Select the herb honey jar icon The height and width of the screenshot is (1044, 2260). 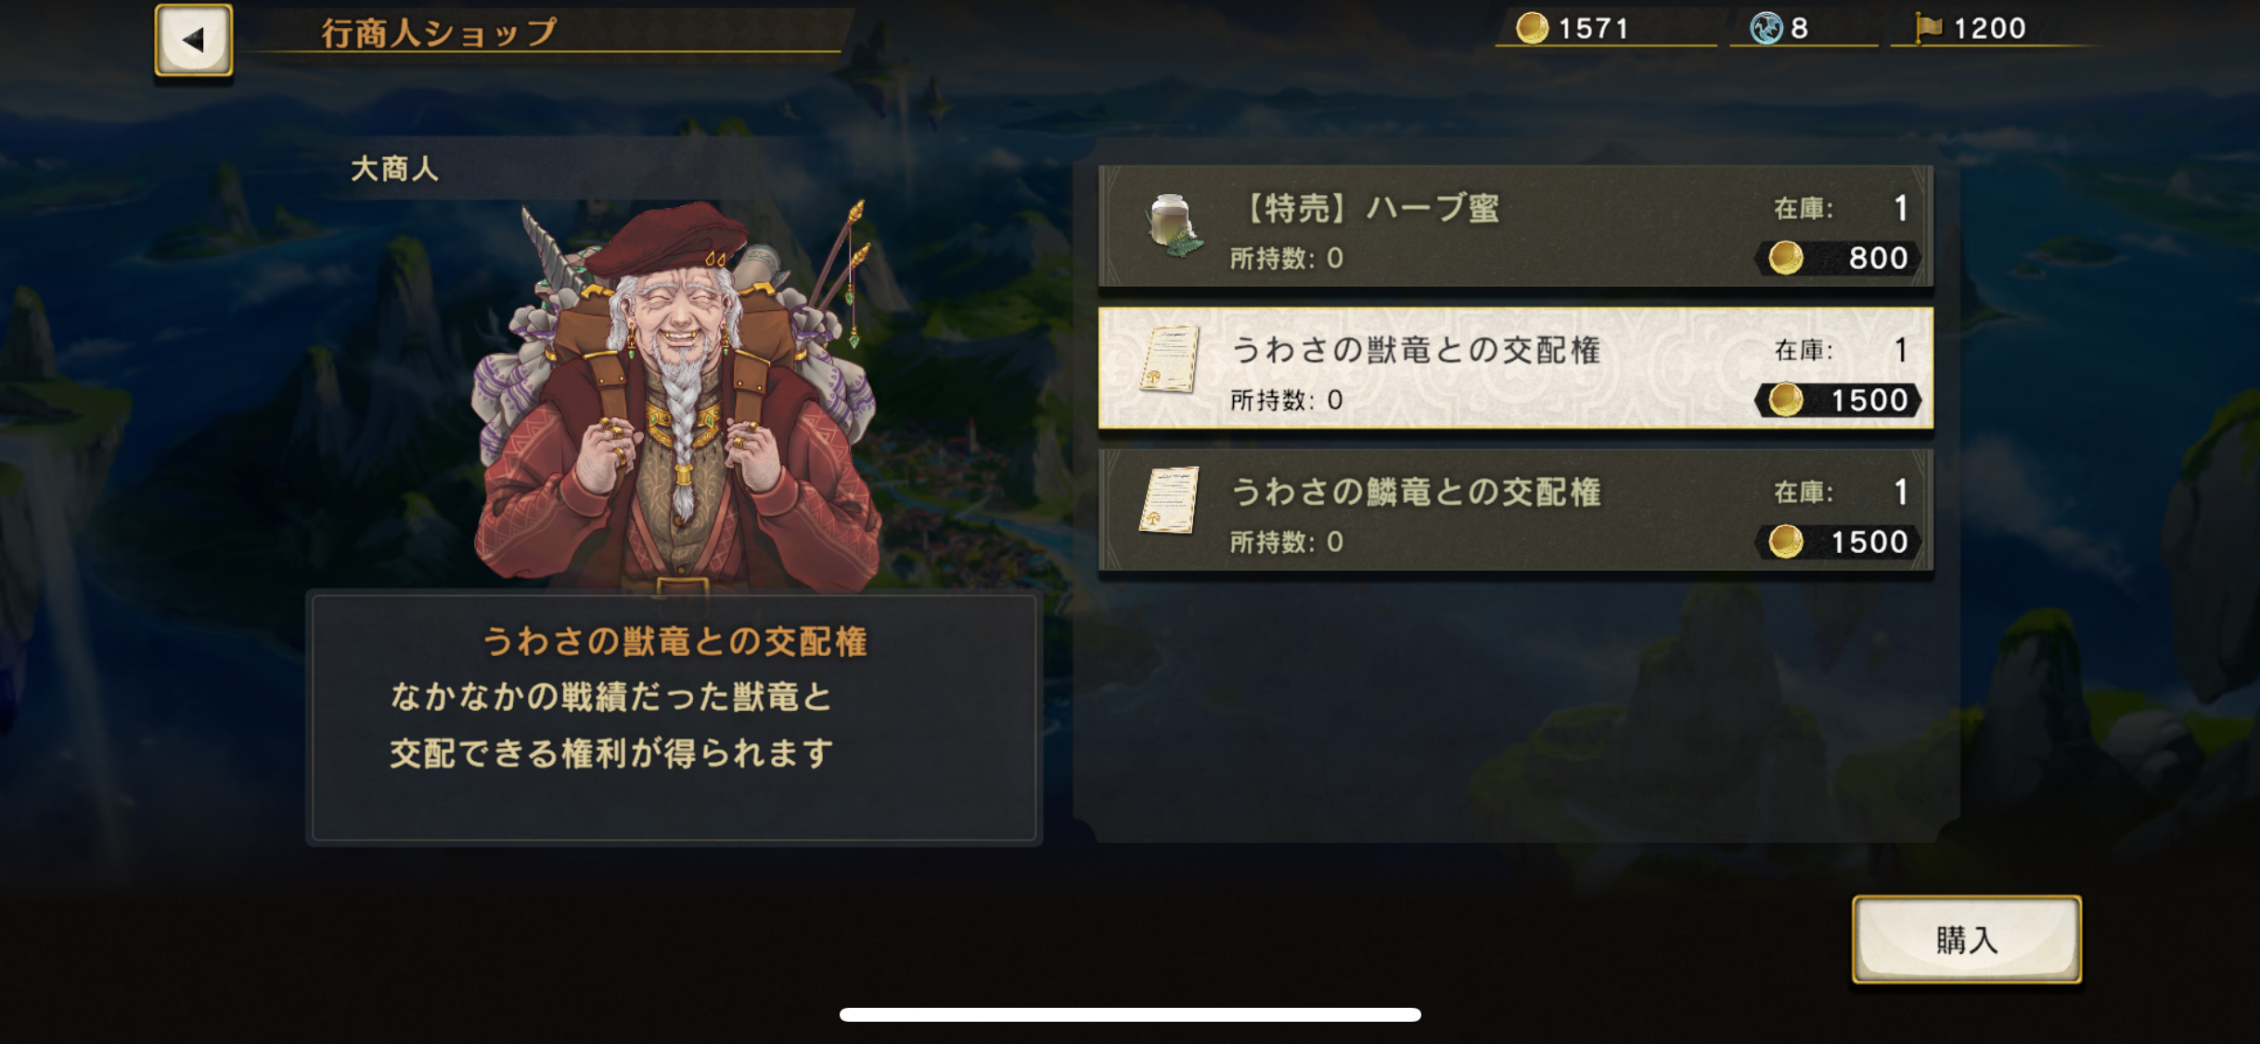tap(1173, 226)
